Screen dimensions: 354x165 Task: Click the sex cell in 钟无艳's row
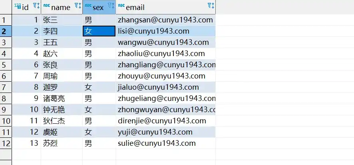click(x=99, y=110)
